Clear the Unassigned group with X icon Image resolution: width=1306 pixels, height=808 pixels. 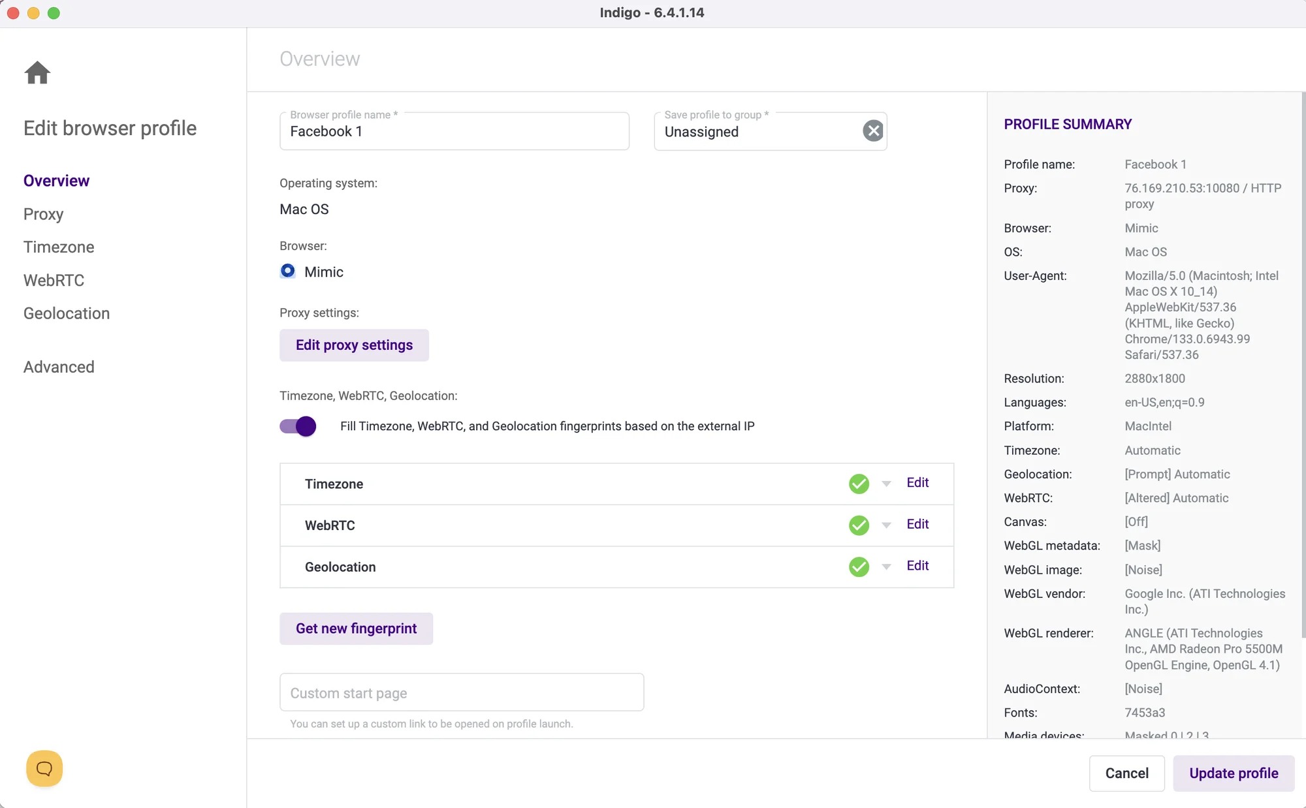873,131
